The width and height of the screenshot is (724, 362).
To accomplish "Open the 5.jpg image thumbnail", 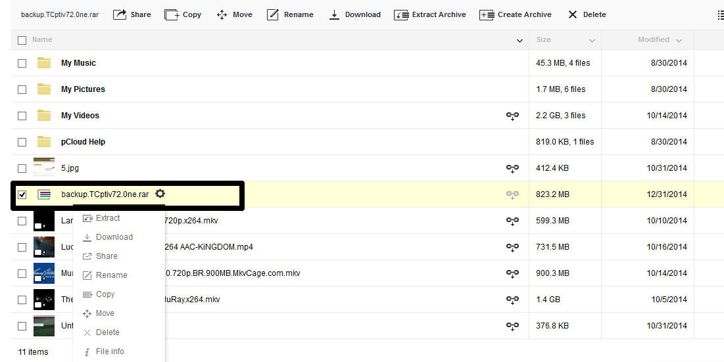I will click(x=44, y=167).
